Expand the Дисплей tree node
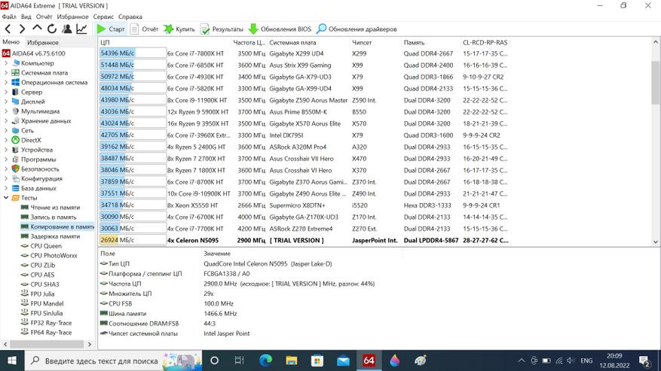Screen dimensions: 661x371 pyautogui.click(x=6, y=102)
